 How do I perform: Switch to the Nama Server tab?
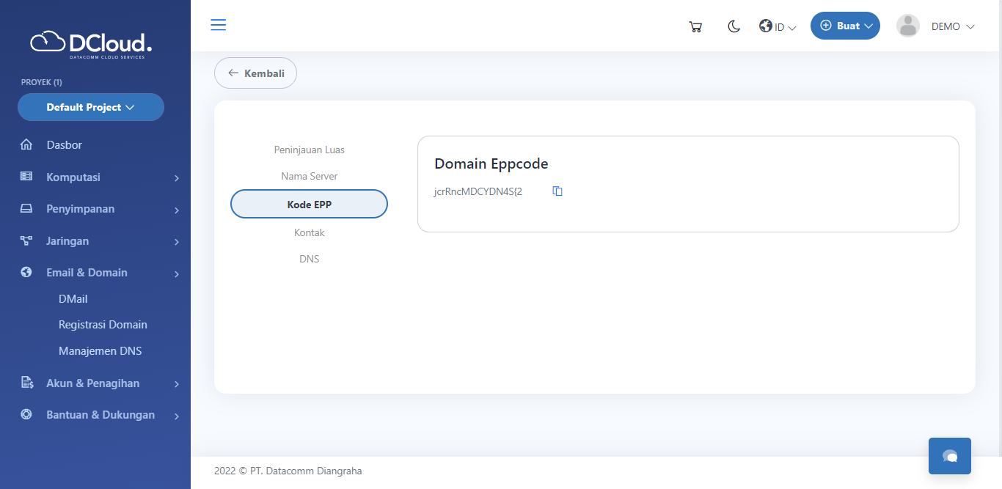(x=309, y=177)
